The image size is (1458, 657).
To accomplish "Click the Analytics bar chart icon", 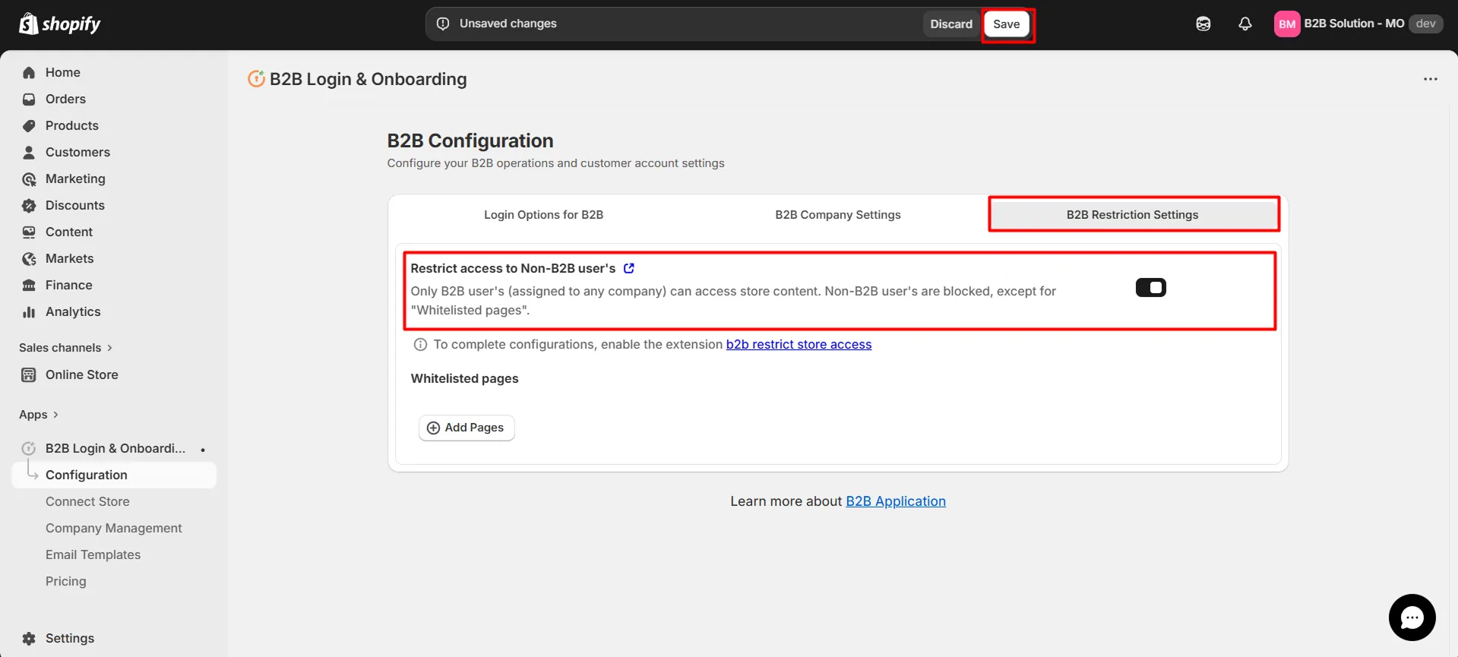I will [x=29, y=311].
